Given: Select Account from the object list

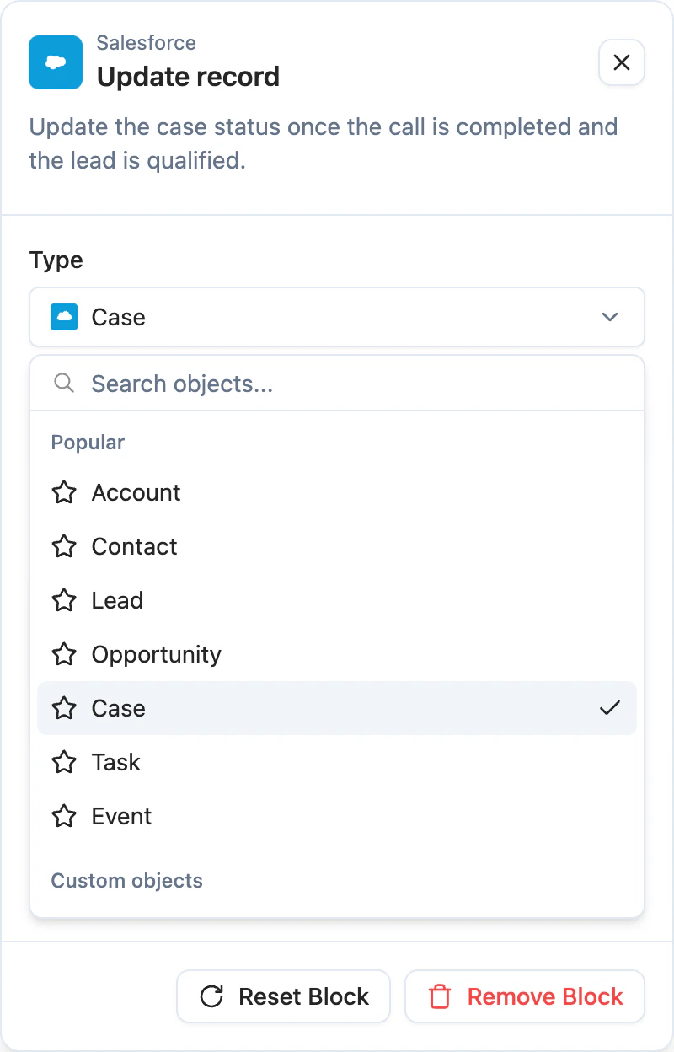Looking at the screenshot, I should [x=337, y=492].
